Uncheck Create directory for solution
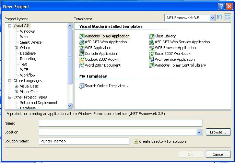 pyautogui.click(x=136, y=141)
